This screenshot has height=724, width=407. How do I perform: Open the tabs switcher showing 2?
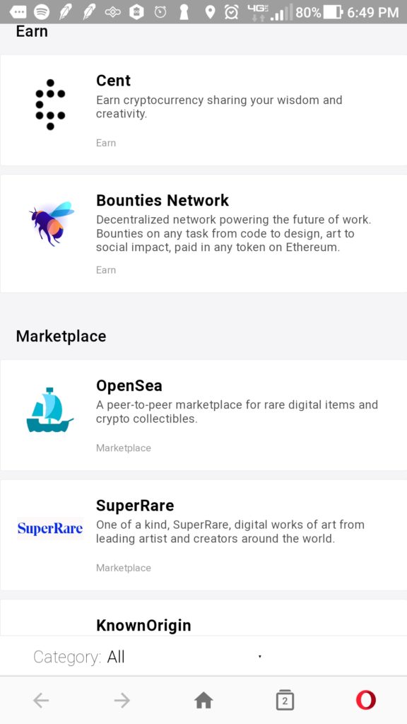pyautogui.click(x=285, y=700)
